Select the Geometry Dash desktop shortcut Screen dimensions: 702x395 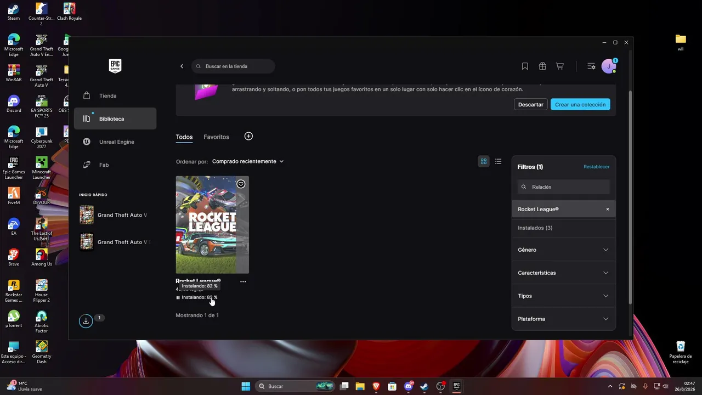tap(42, 353)
